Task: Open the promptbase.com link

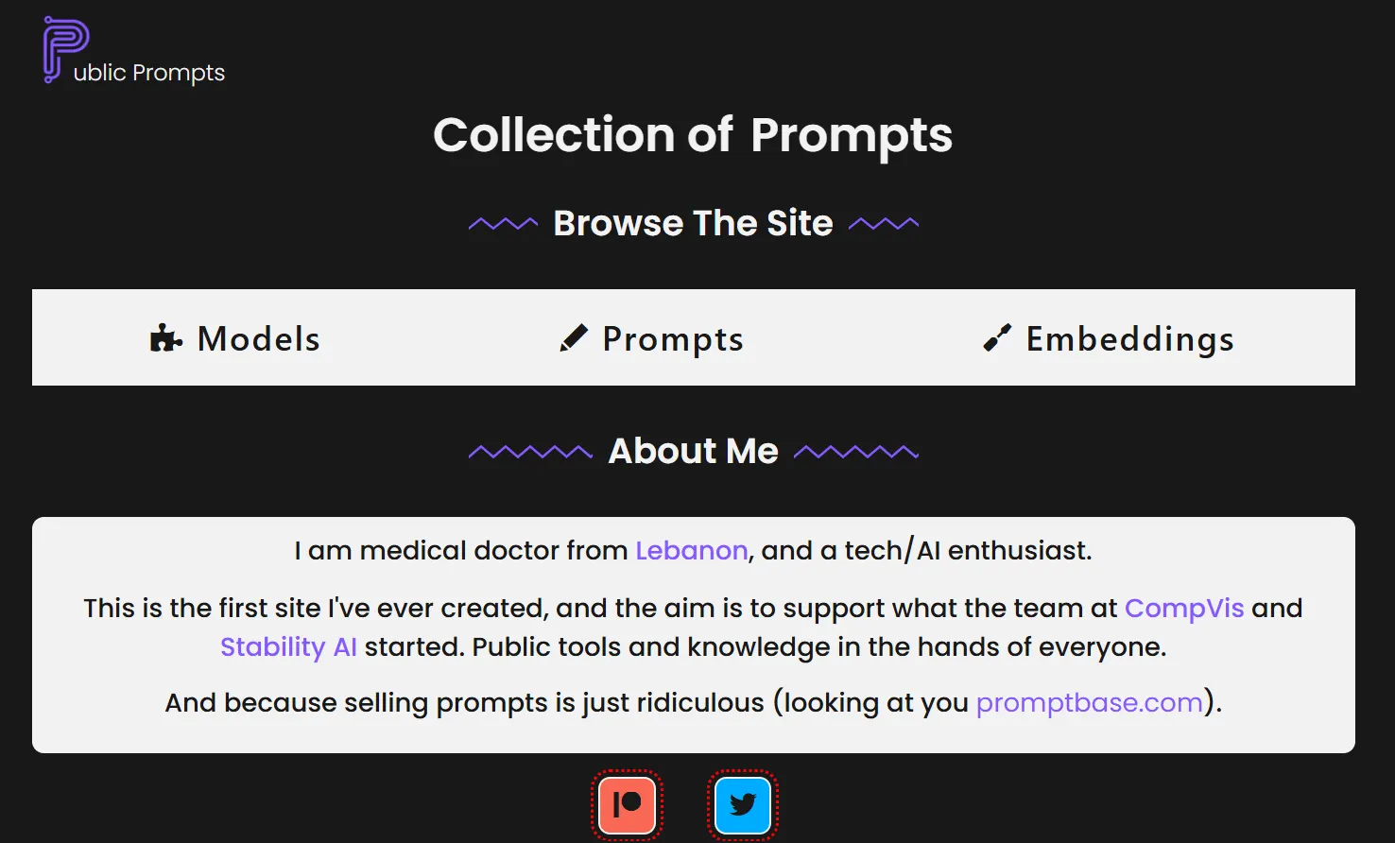Action: point(1088,702)
